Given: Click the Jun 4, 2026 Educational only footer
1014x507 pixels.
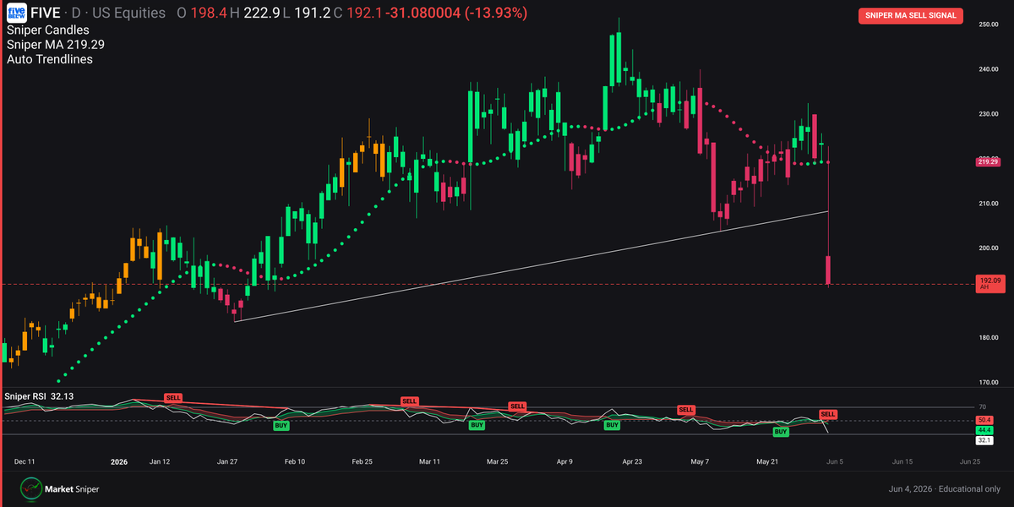Looking at the screenshot, I should (x=945, y=489).
